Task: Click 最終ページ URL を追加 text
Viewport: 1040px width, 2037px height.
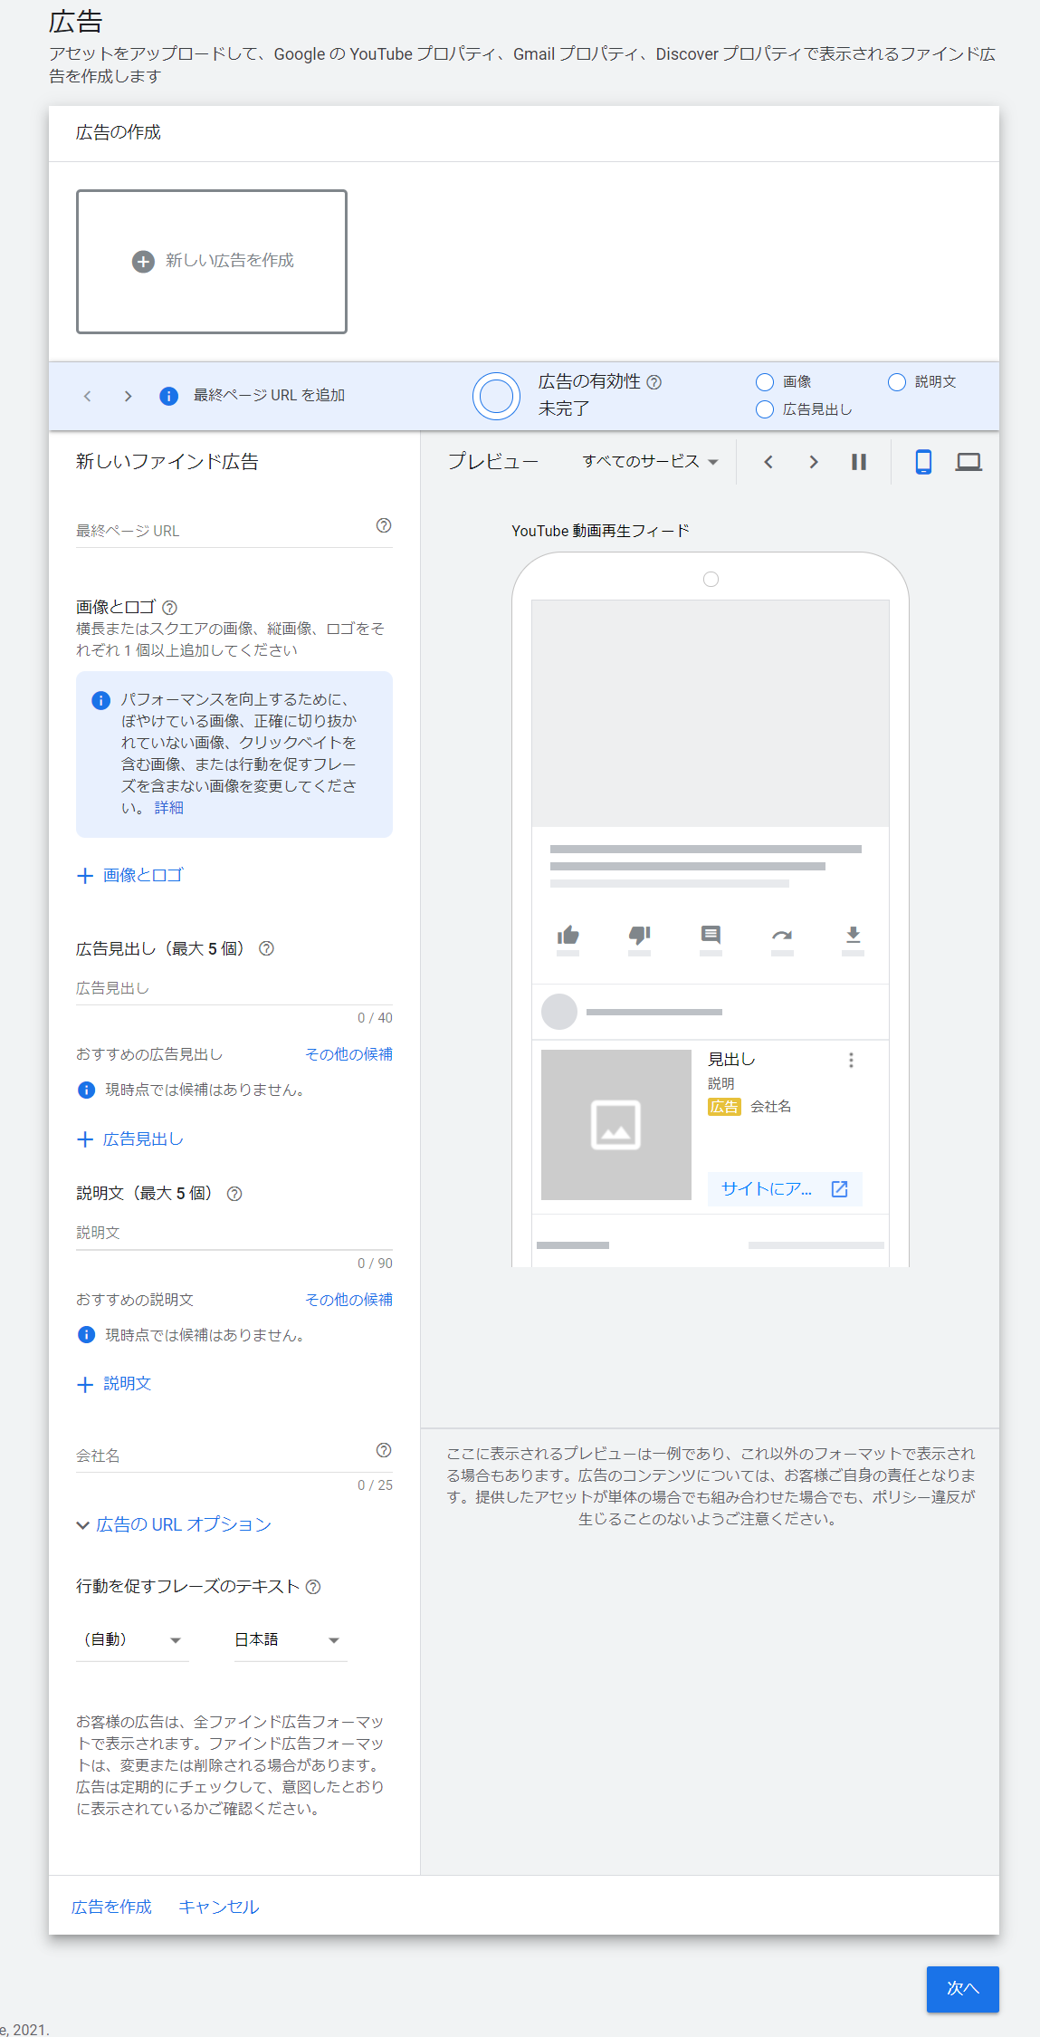Action: pyautogui.click(x=269, y=396)
